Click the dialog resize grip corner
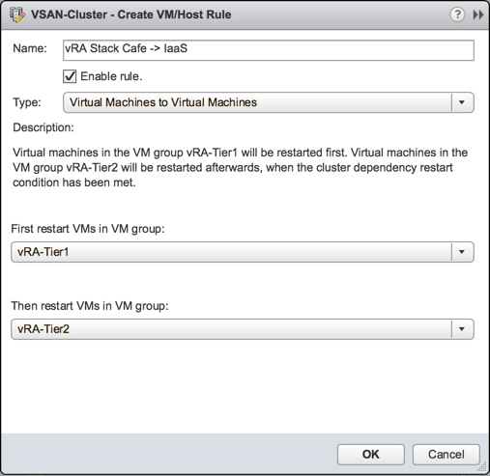 point(482,468)
